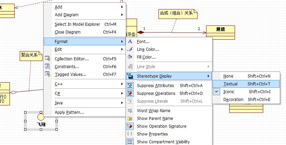
Task: Click the Show Parent Name icon
Action: [130, 118]
